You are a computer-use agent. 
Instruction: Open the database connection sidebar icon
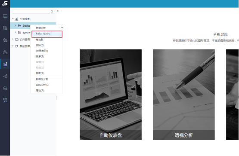coord(5,28)
